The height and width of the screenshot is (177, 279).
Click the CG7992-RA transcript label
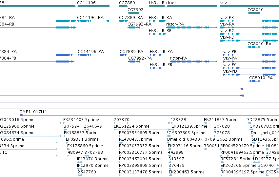pos(140,24)
